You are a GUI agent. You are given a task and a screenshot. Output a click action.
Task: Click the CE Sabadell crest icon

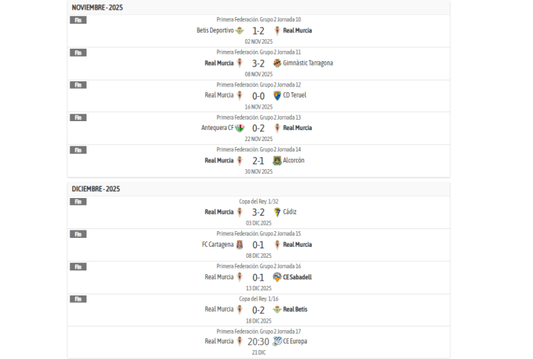pos(277,277)
